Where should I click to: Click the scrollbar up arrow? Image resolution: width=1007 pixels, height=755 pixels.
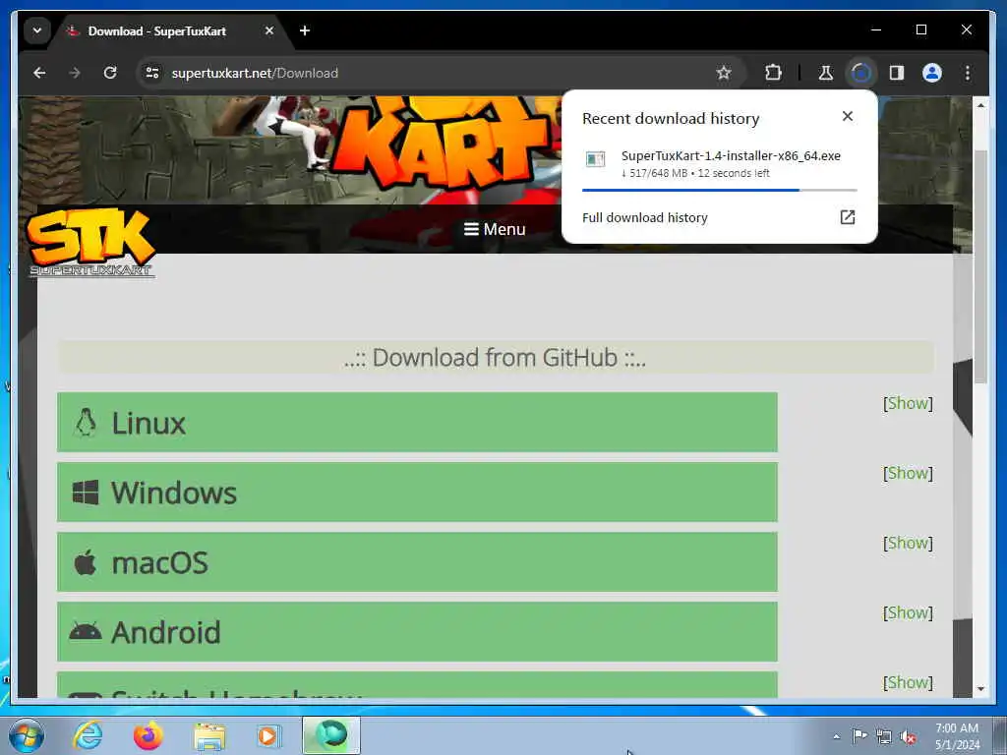980,104
